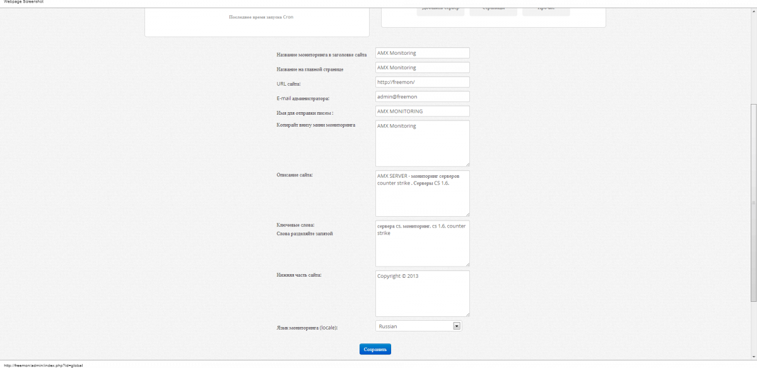Viewport: 757px width, 368px height.
Task: Click the status bar URL text
Action: [x=44, y=365]
